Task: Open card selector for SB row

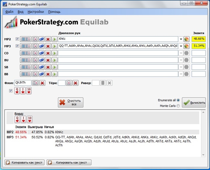Action: [x=35, y=67]
